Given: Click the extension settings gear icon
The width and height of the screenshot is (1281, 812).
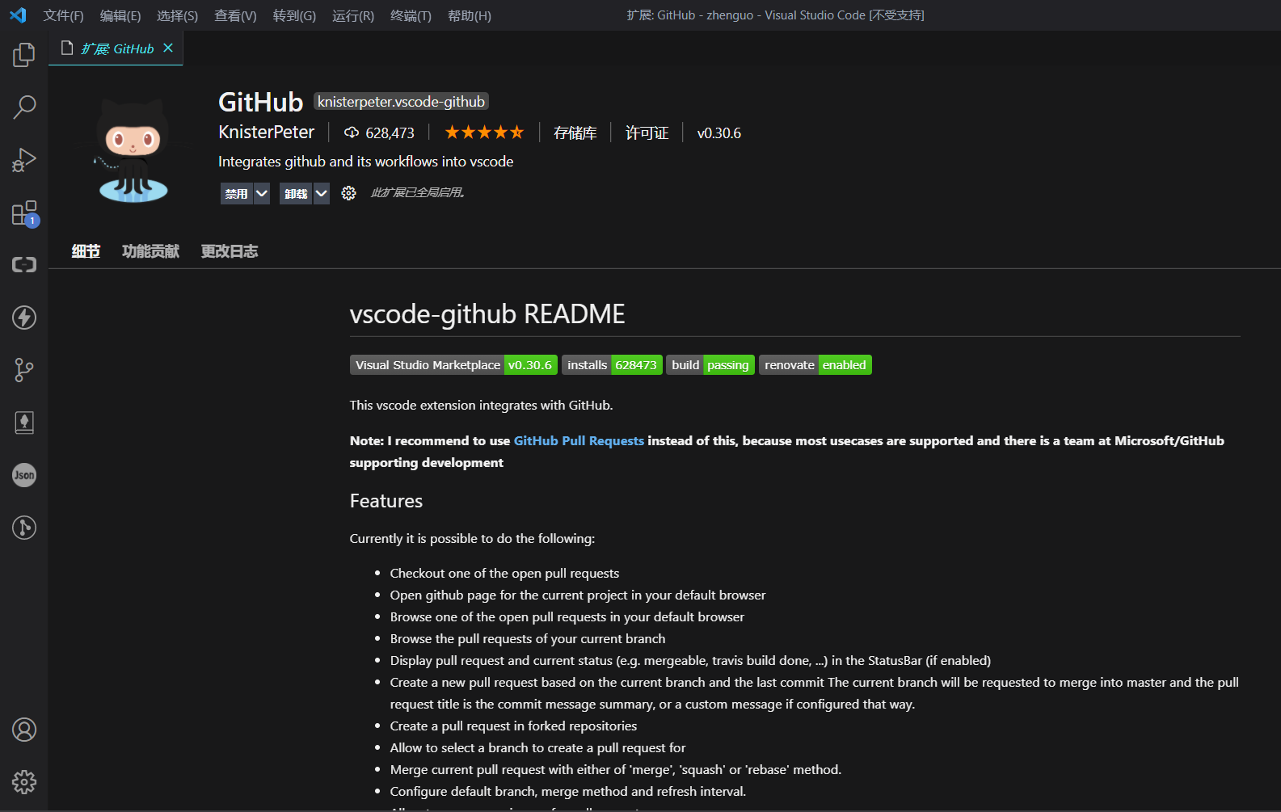Looking at the screenshot, I should pos(348,193).
